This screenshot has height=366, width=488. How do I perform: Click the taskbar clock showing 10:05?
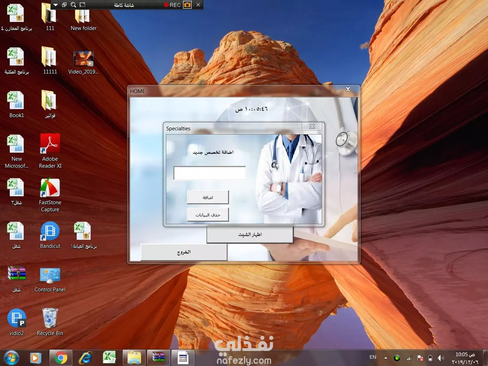click(x=464, y=358)
